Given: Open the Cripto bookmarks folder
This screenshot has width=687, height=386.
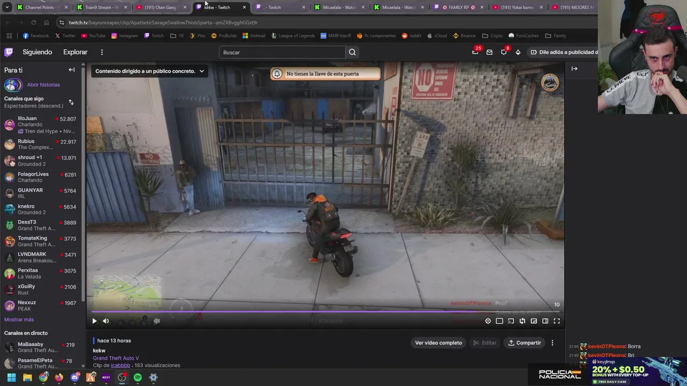Looking at the screenshot, I should coord(493,36).
